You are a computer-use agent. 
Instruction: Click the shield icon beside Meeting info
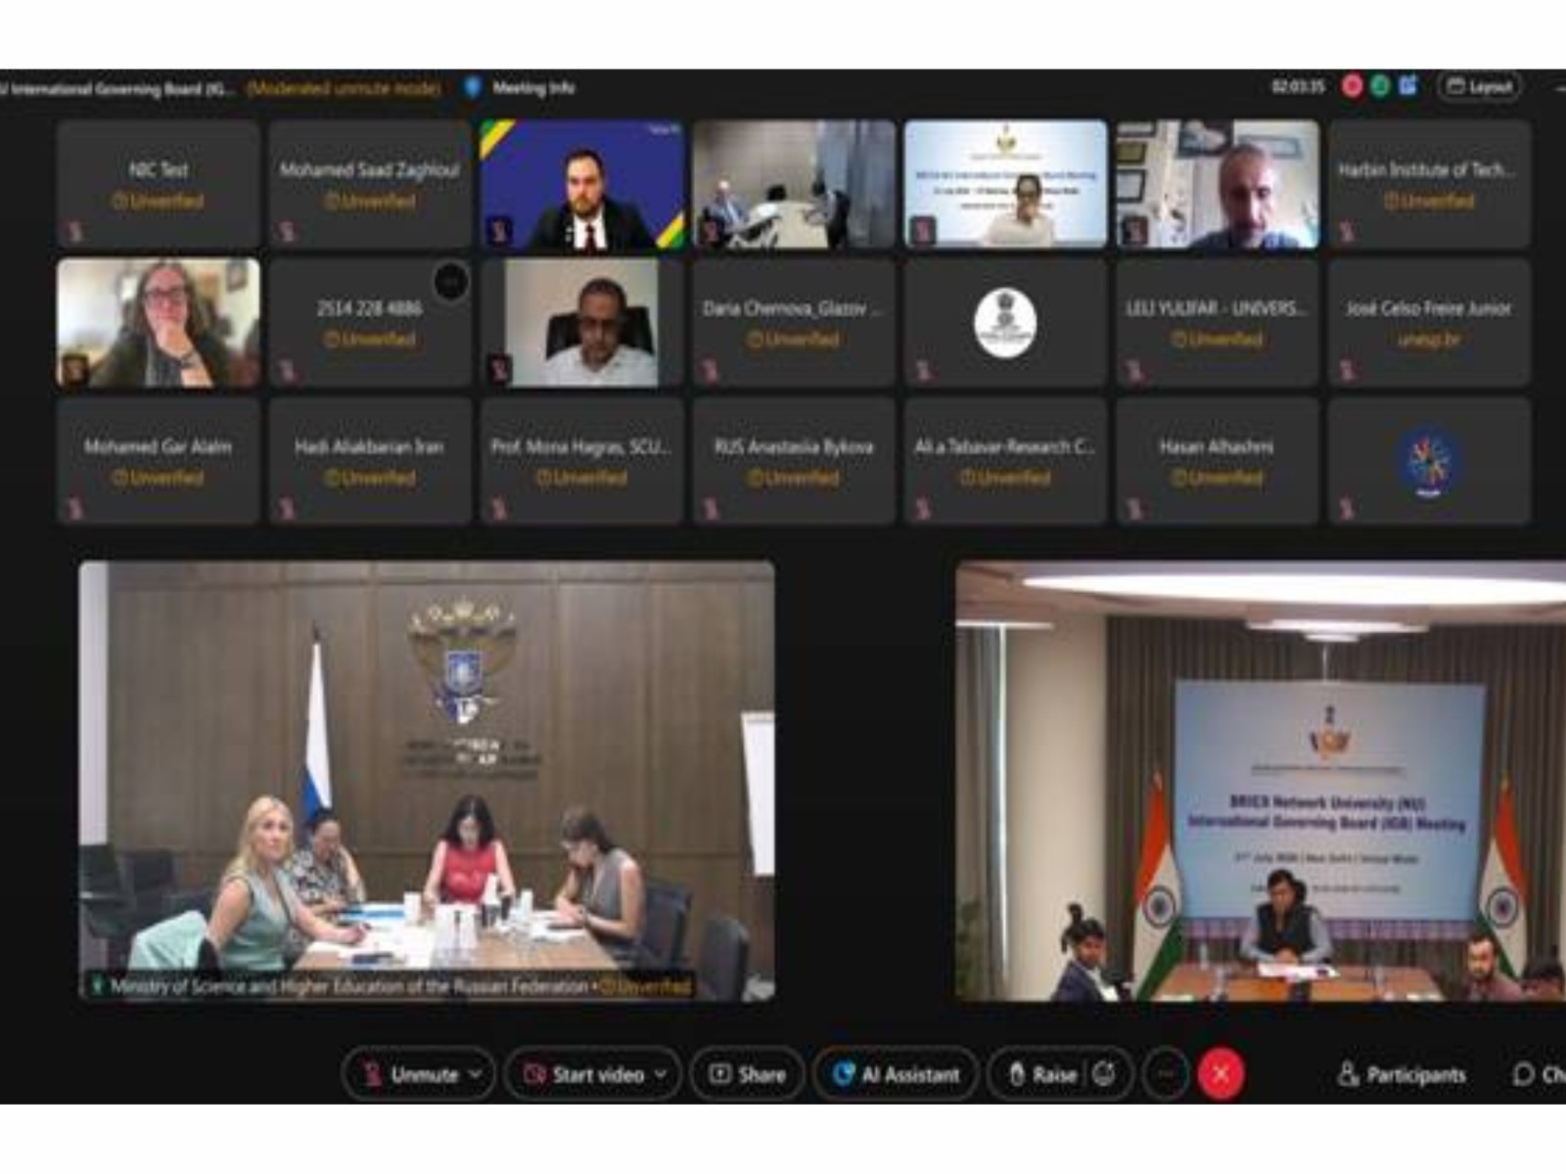473,88
